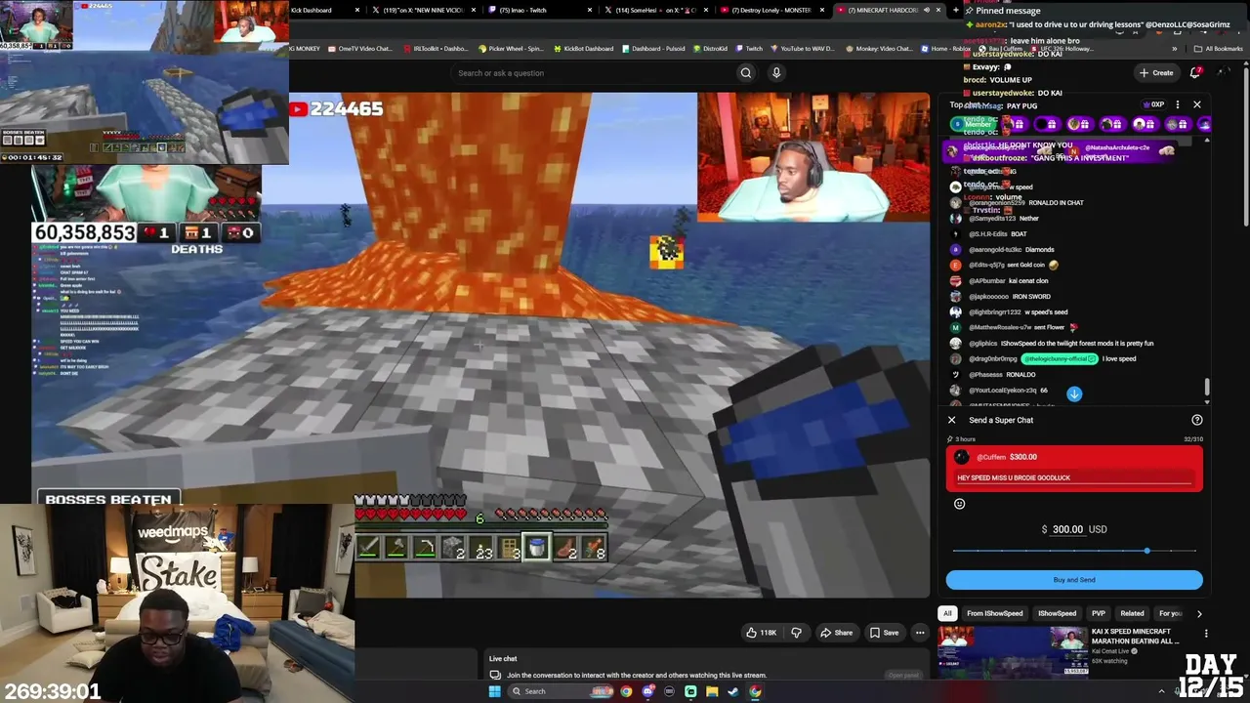1250x703 pixels.
Task: Open Monkey: Video Chat bookmark
Action: (878, 49)
